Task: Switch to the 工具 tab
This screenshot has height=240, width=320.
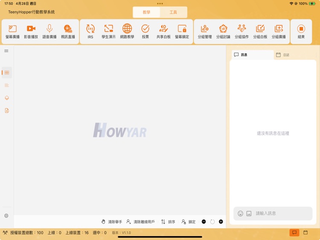Action: pos(173,12)
